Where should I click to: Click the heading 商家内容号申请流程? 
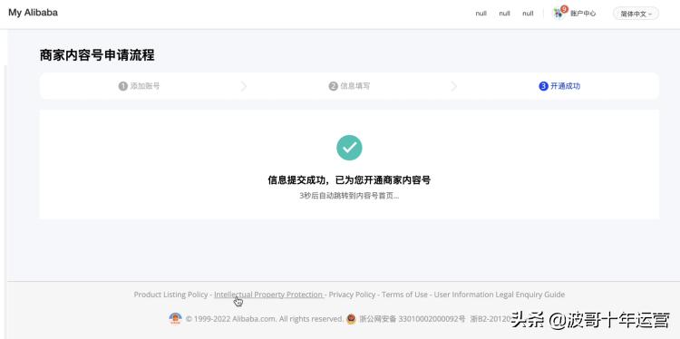click(97, 55)
